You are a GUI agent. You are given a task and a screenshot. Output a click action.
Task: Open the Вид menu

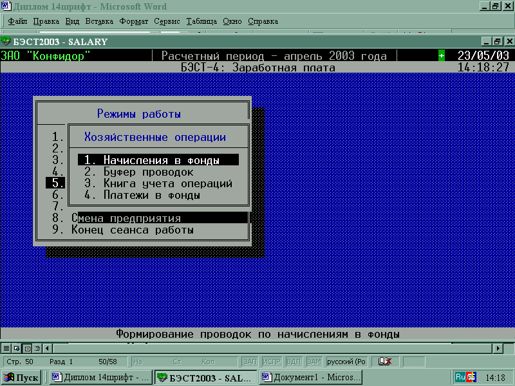pos(72,21)
